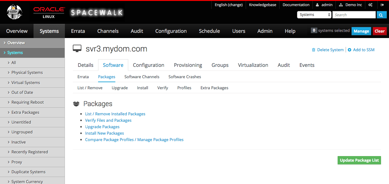Open the Schedule top menu

click(x=209, y=31)
